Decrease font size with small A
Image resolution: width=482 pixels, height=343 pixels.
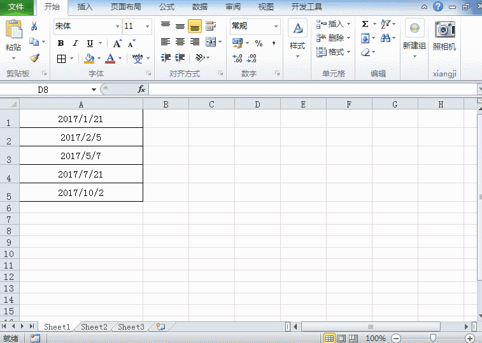(132, 44)
